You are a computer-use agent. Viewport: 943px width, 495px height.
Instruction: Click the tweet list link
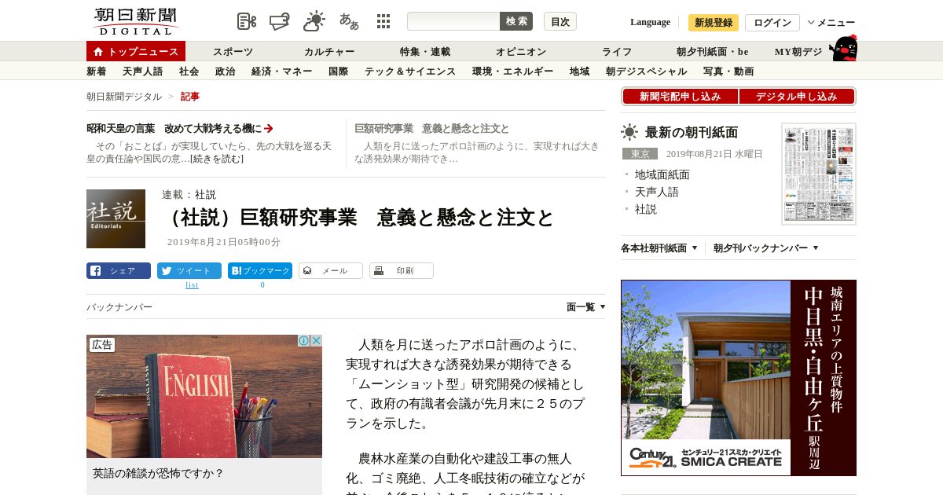[192, 285]
